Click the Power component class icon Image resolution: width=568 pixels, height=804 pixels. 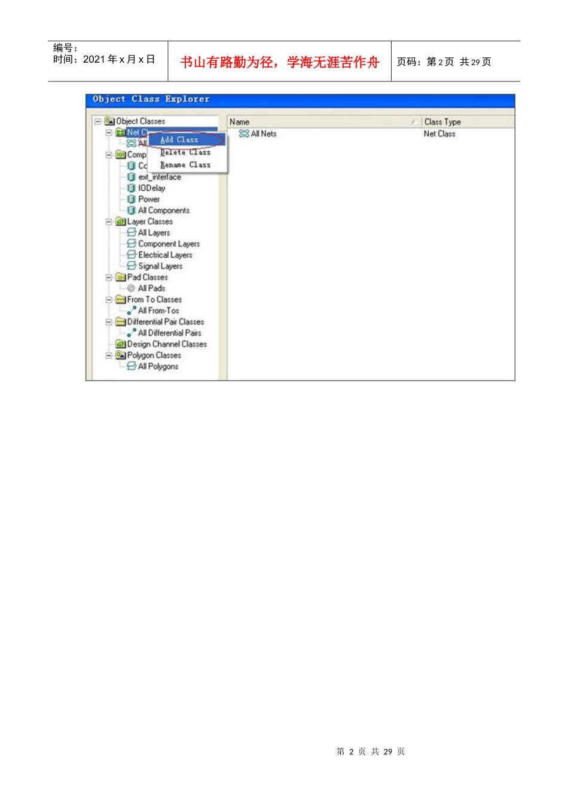[x=132, y=199]
